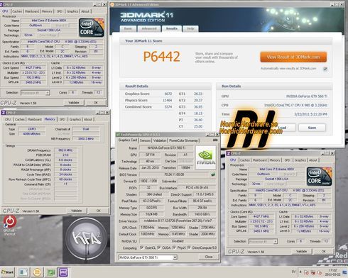
Task: Open the Selection dropdown in the lower-right CPU-Z window
Action: point(263,241)
